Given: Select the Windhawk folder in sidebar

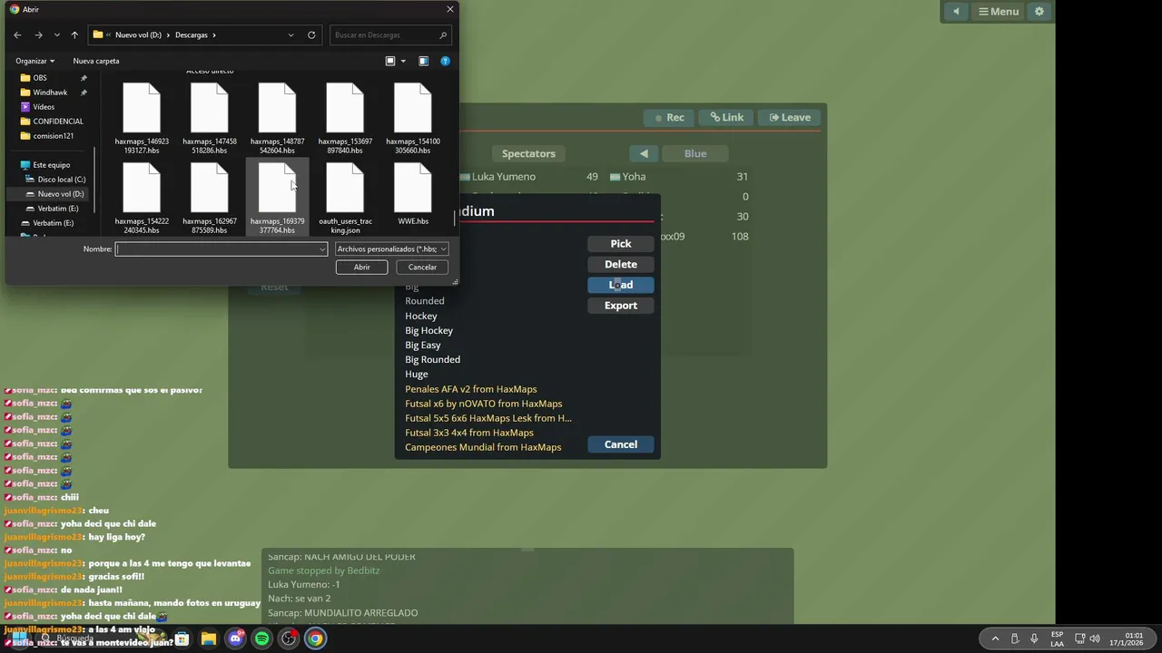Looking at the screenshot, I should pyautogui.click(x=50, y=93).
